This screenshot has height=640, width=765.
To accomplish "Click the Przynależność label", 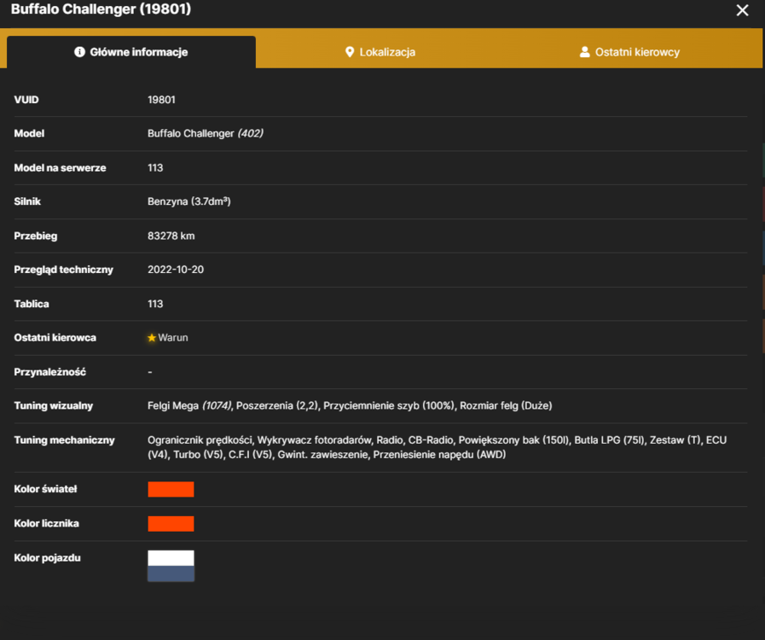I will tap(49, 372).
